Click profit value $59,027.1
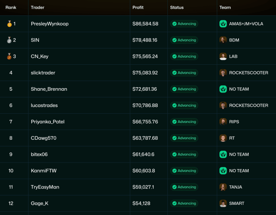The image size is (276, 215). click(143, 187)
